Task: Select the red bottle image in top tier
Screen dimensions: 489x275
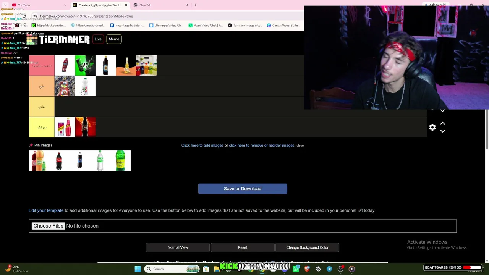Action: (65, 65)
